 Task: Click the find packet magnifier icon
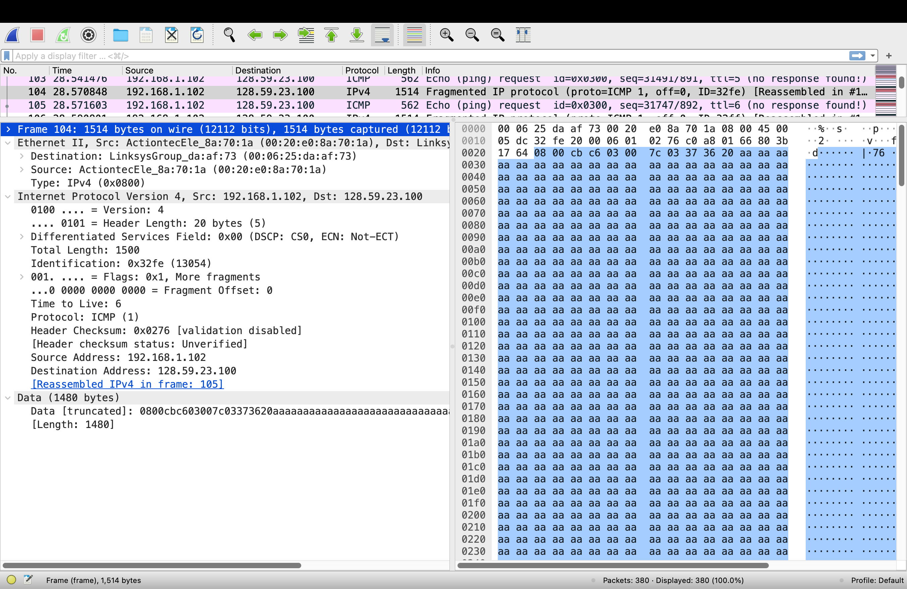click(x=229, y=35)
